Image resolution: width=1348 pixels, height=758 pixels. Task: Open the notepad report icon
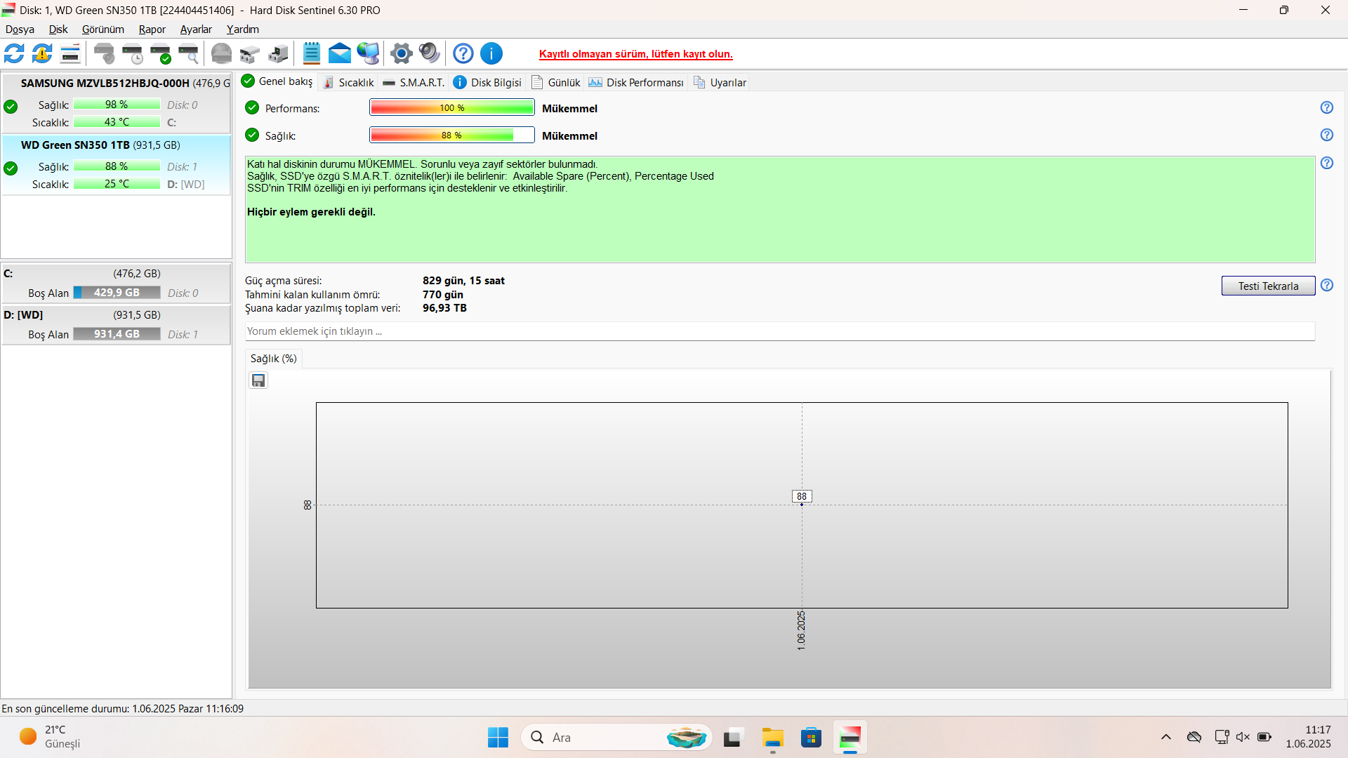tap(311, 53)
